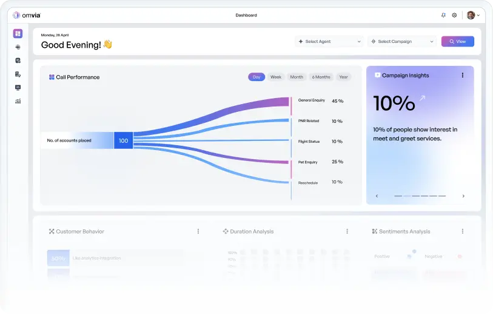Click the Dashboard page title
493x314 pixels.
(x=246, y=15)
